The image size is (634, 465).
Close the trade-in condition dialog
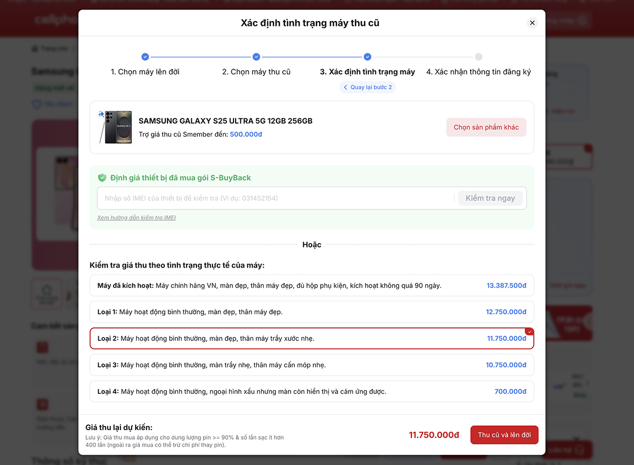click(532, 23)
